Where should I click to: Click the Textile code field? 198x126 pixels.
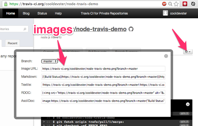[103, 85]
